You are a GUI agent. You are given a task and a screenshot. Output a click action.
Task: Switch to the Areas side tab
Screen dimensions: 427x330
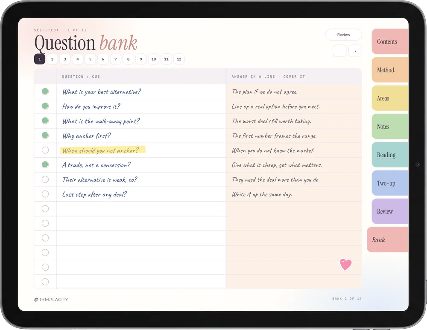[x=390, y=98]
